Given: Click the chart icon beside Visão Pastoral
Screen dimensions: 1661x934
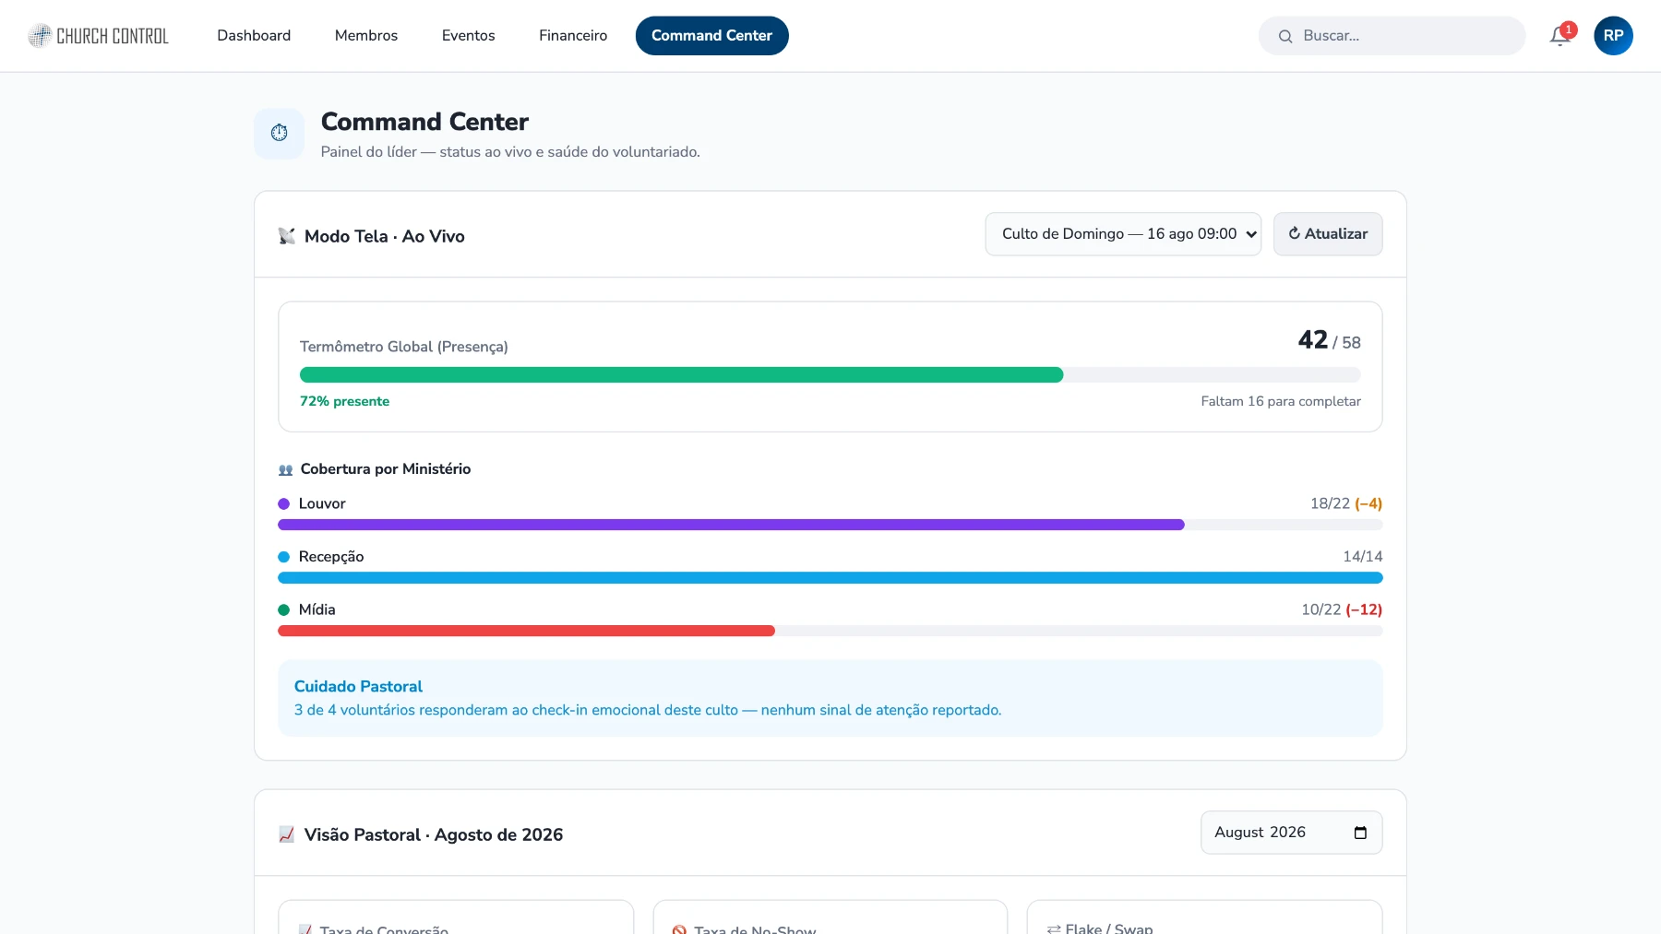Looking at the screenshot, I should coord(287,834).
